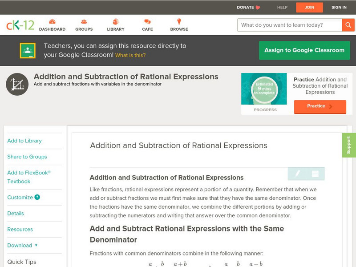Open the Support side tab

pos(348,145)
